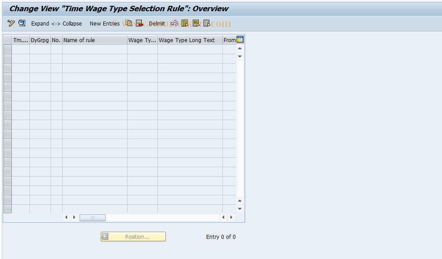Click the horizontal scrollbar thumb

(93, 217)
